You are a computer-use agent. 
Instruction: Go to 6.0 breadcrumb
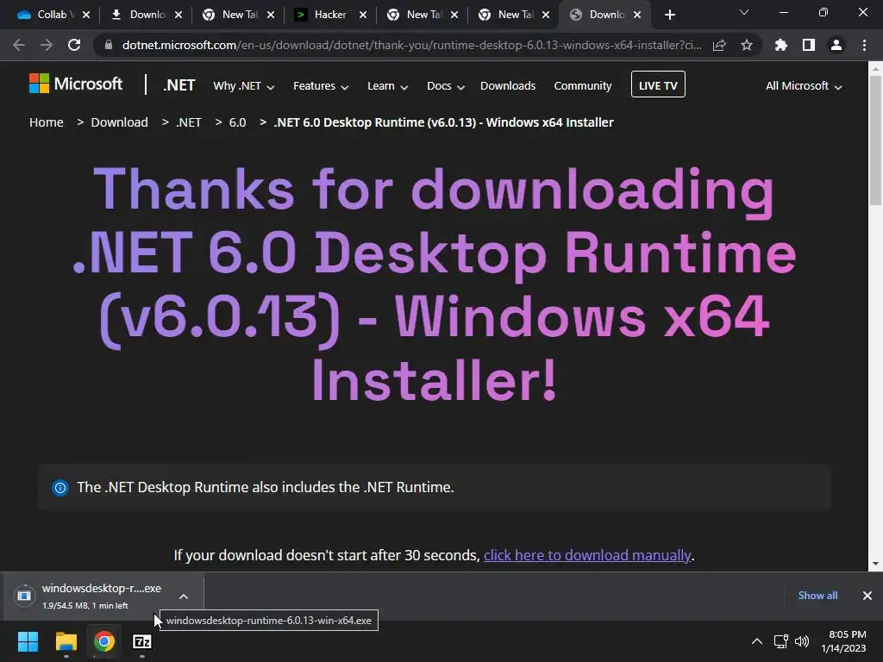point(238,122)
